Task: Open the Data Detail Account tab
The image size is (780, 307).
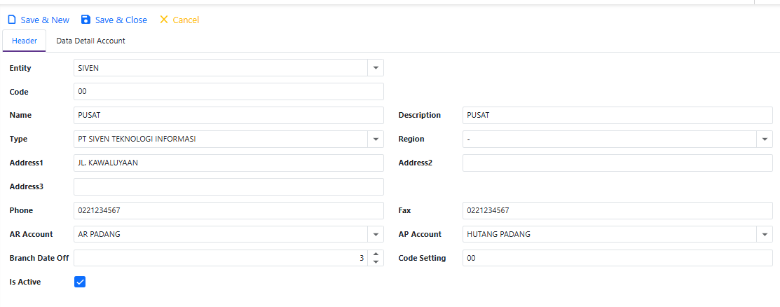Action: [90, 41]
